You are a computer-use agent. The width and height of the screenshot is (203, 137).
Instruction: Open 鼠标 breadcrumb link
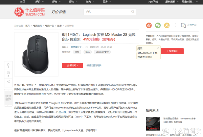(x=60, y=26)
